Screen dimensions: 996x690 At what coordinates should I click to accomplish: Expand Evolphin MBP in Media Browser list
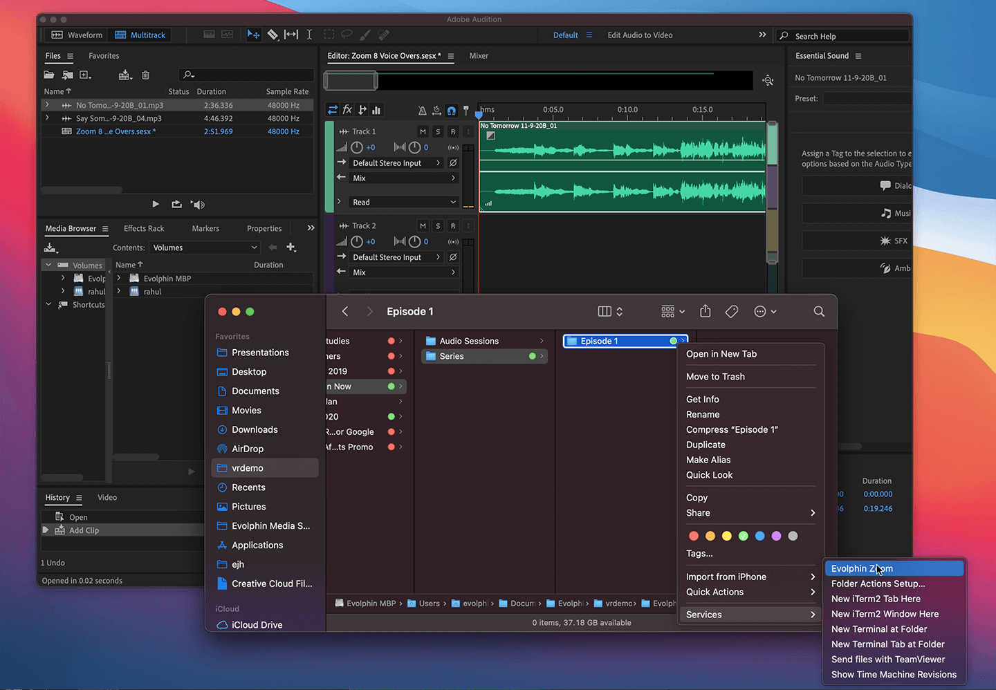[x=119, y=279]
